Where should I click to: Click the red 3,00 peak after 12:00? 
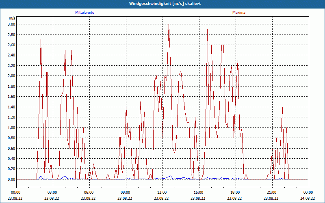point(169,24)
